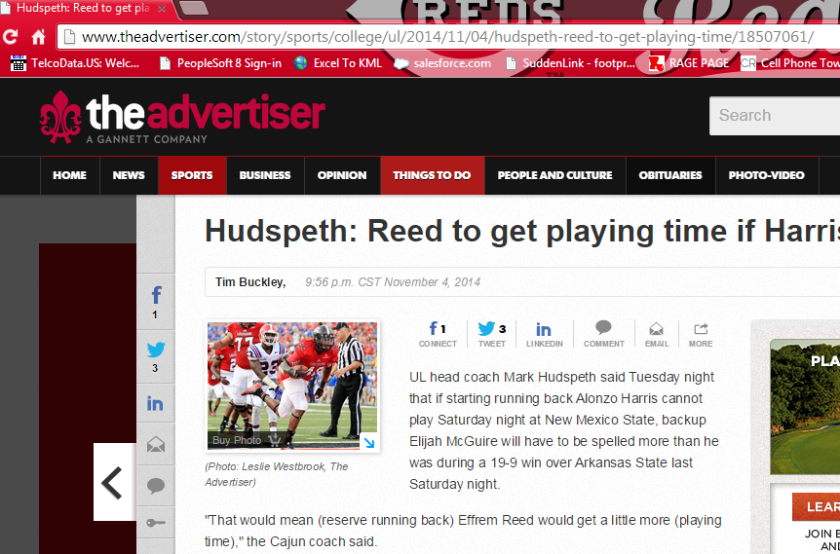Open comments via sidebar speech bubble icon

click(x=155, y=485)
